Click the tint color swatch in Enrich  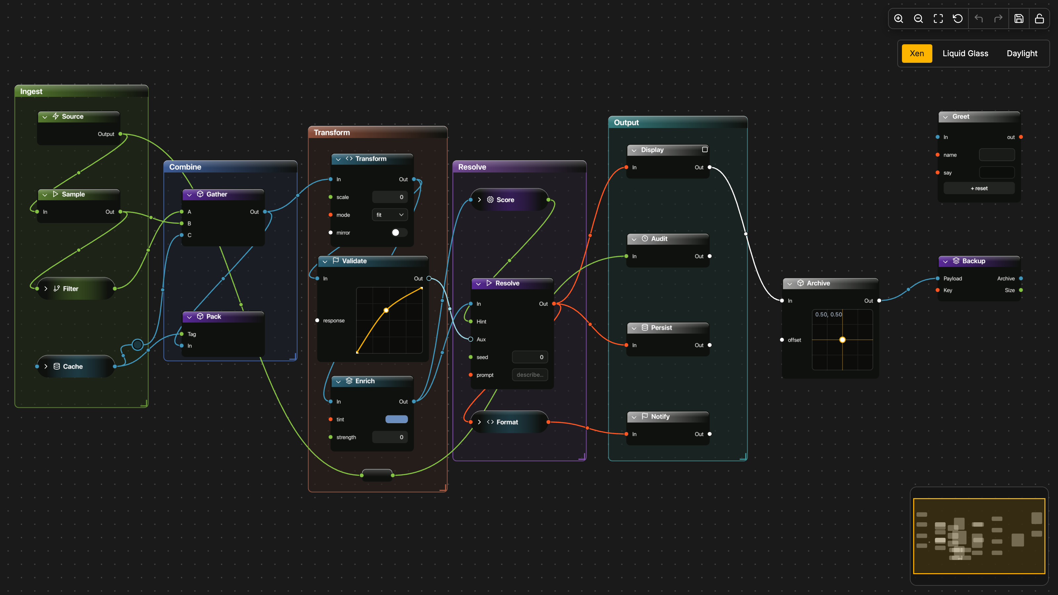[397, 419]
